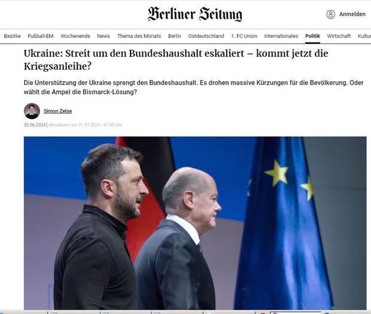
Task: Click Simon Zeise's author avatar
Action: point(32,111)
